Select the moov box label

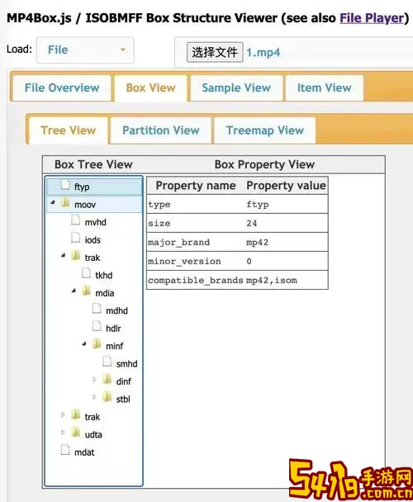click(x=85, y=205)
